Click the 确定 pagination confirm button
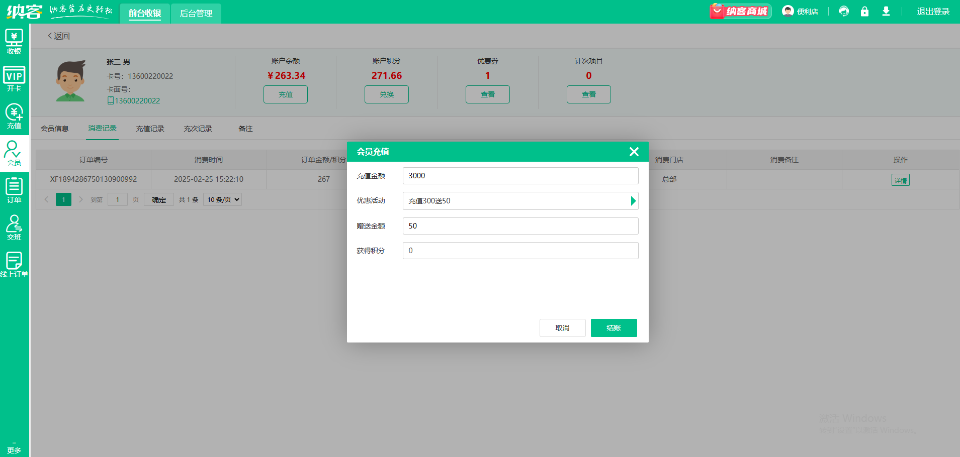960x457 pixels. tap(159, 199)
